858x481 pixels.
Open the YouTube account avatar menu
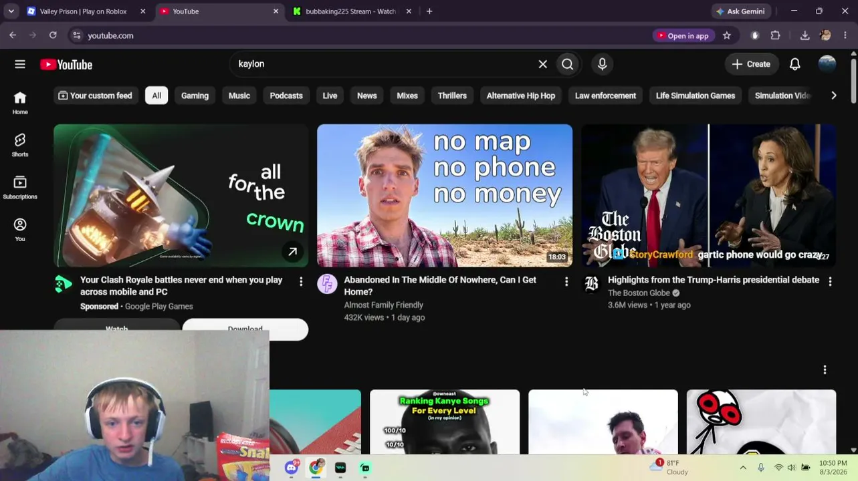pyautogui.click(x=827, y=64)
